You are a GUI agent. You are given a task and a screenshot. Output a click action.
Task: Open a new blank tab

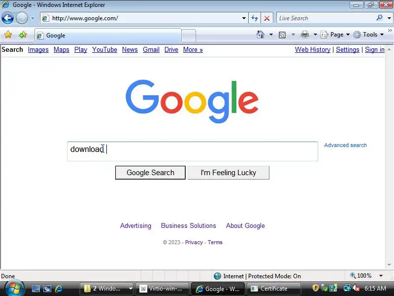(189, 36)
